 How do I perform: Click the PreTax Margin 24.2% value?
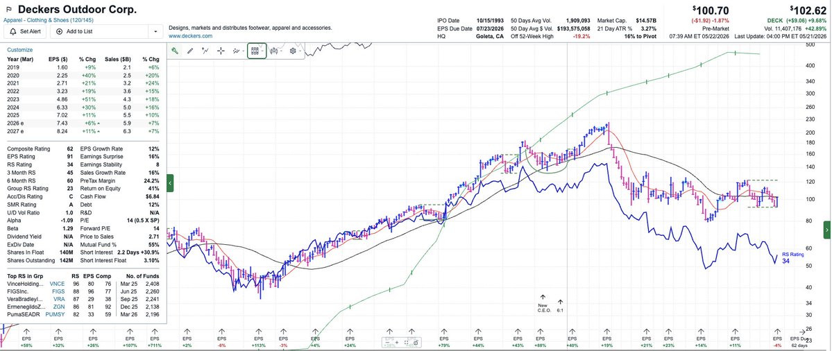(151, 181)
